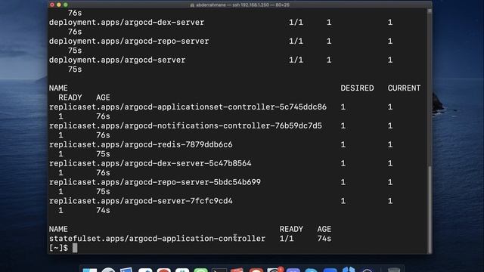Click deployment.apps/argocd-server line

click(117, 60)
